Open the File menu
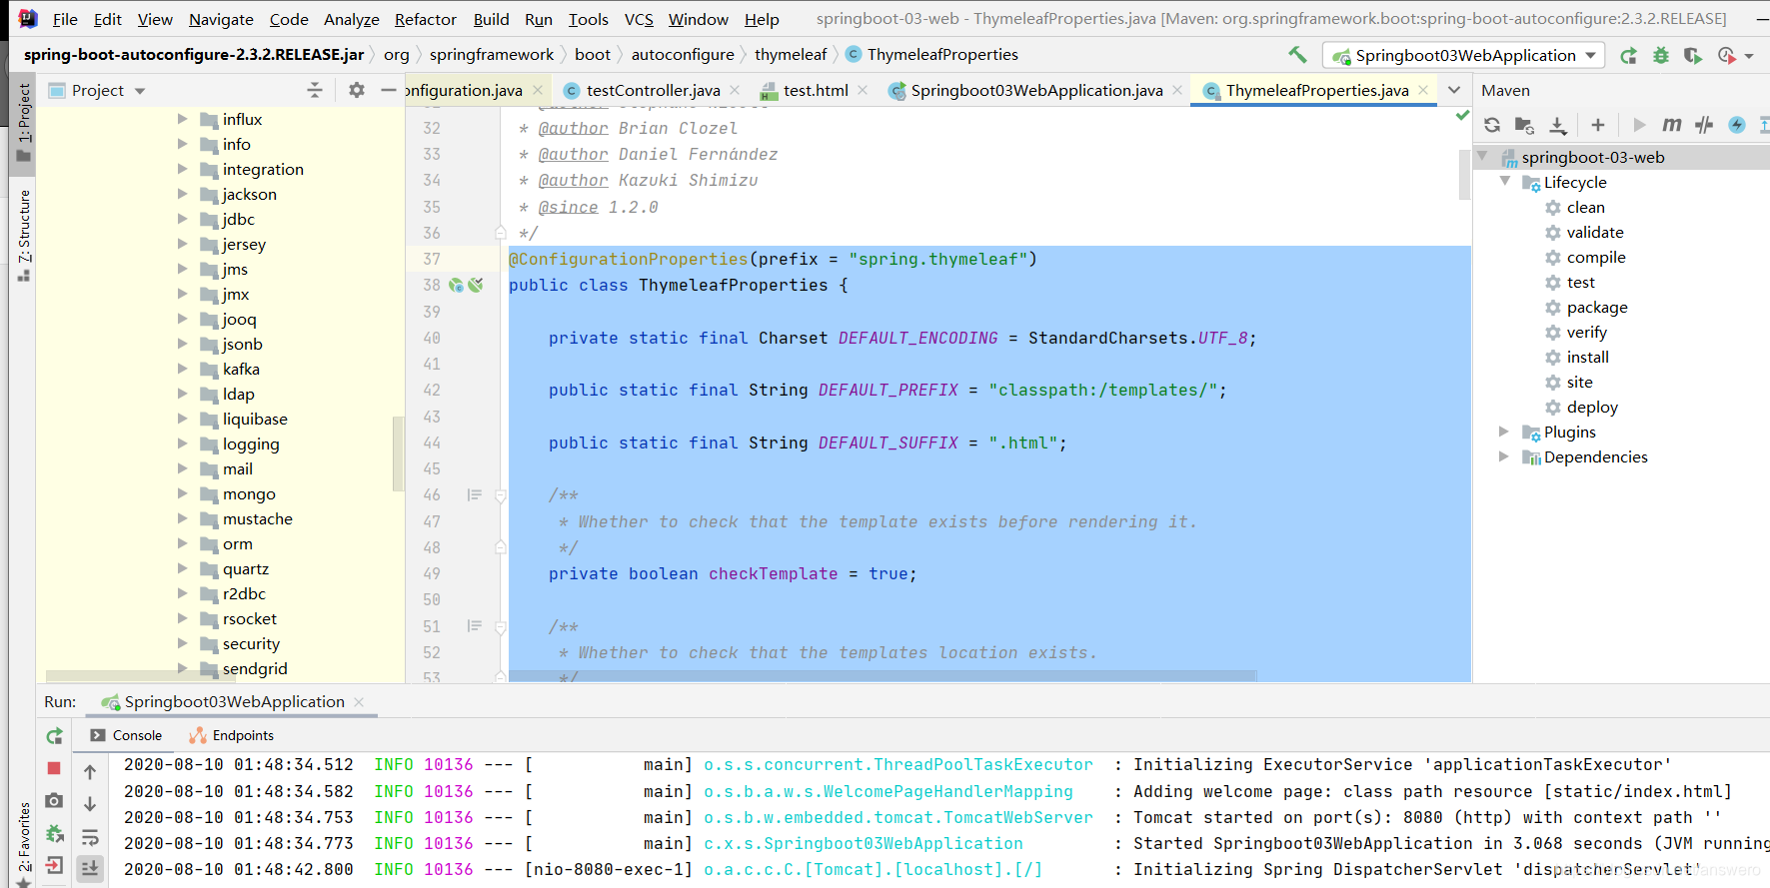Image resolution: width=1770 pixels, height=888 pixels. pos(65,19)
